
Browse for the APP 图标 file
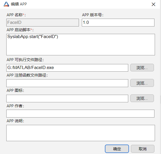click(x=142, y=98)
